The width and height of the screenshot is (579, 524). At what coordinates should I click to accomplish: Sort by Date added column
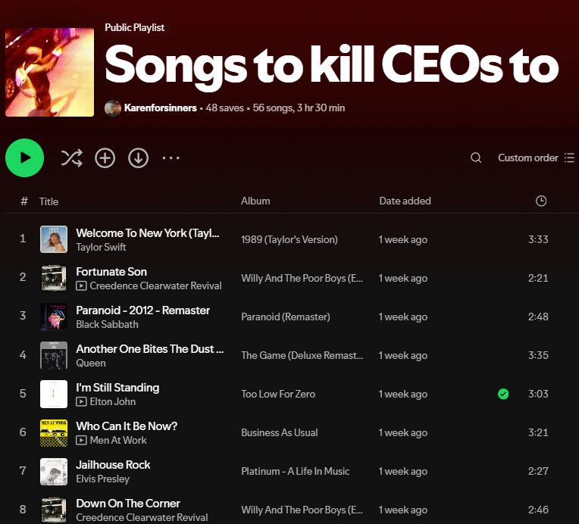click(x=405, y=201)
